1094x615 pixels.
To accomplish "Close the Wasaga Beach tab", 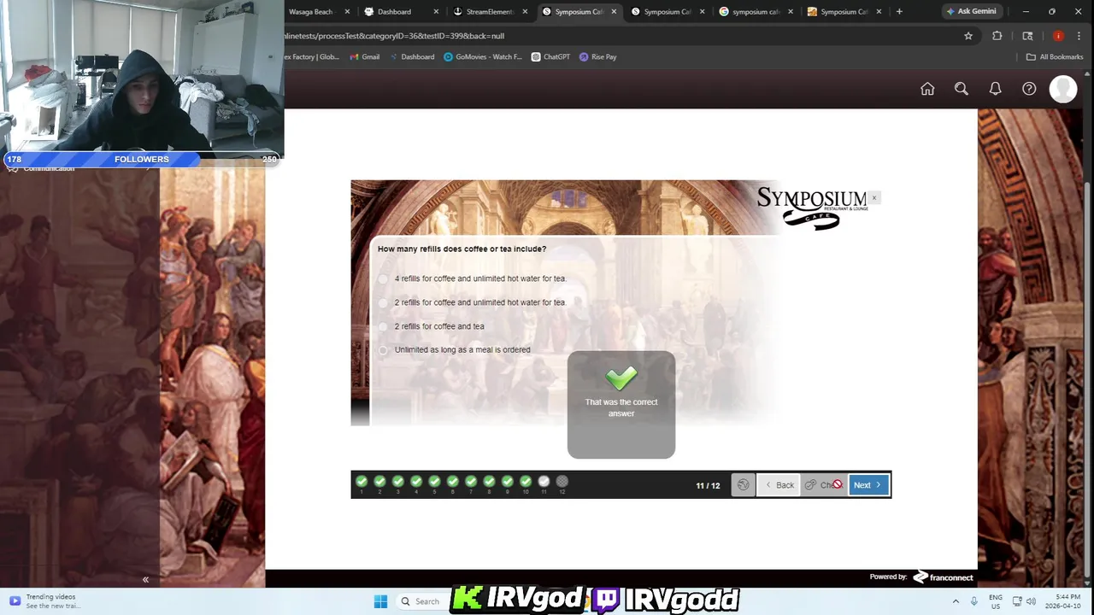I will pyautogui.click(x=347, y=12).
